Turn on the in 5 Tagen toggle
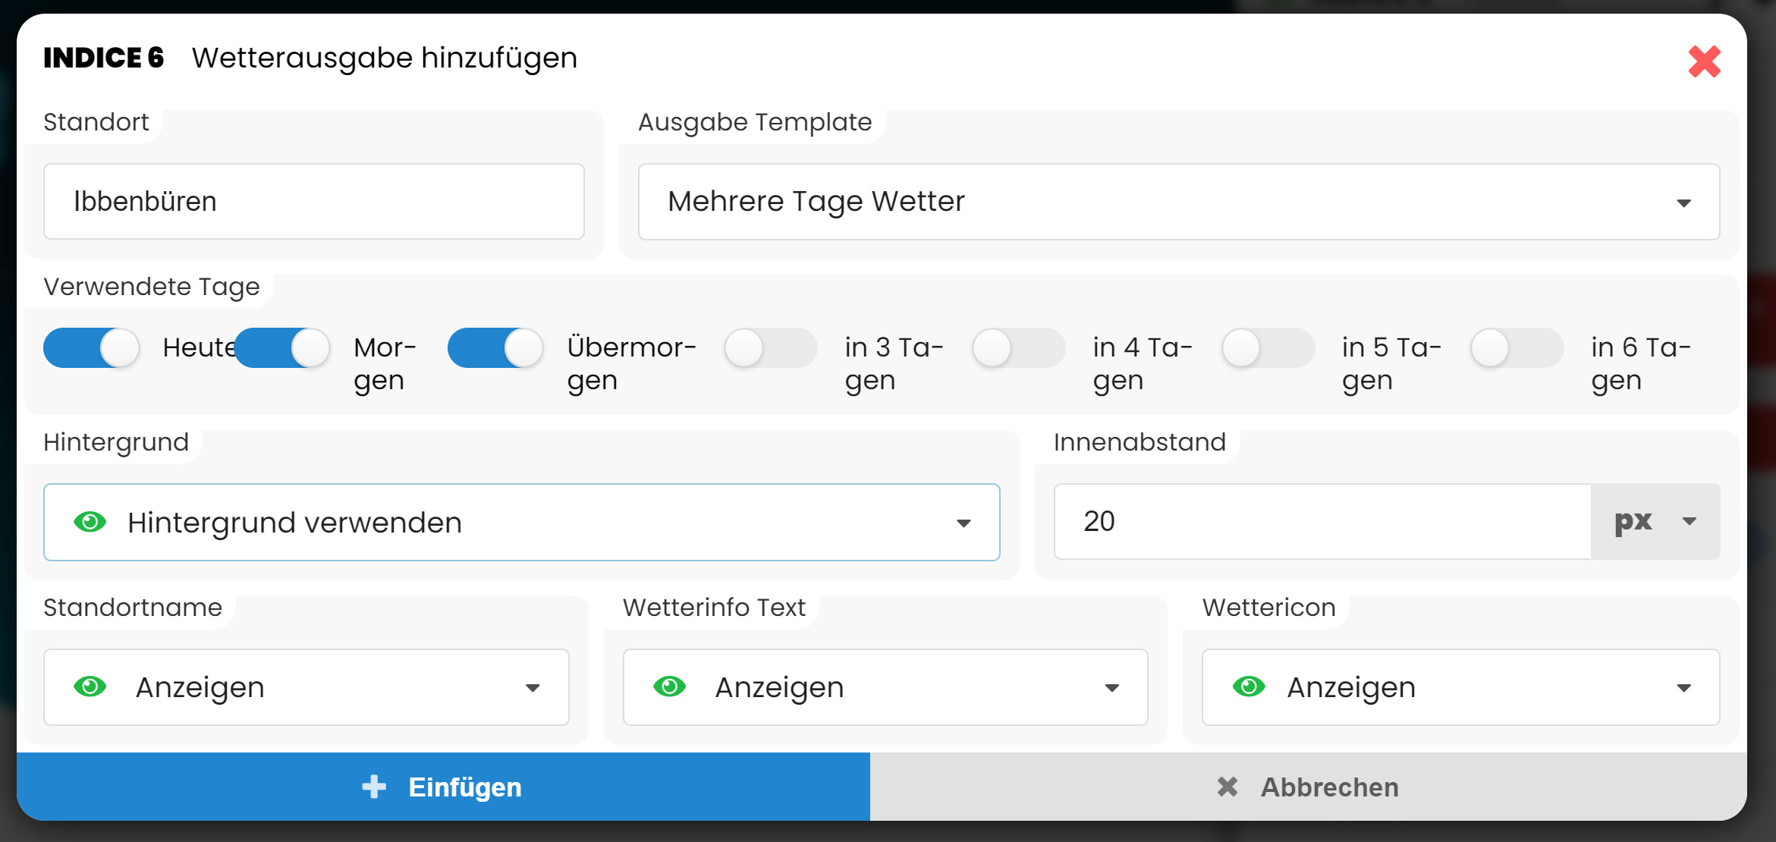 (x=1268, y=348)
